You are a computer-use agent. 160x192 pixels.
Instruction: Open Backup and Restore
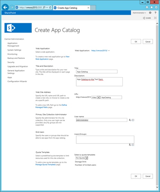coord(16,58)
